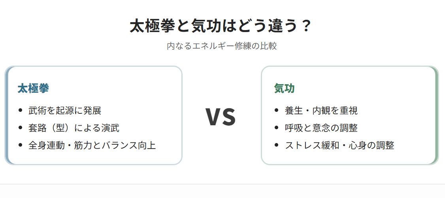
Task: Click the item 套路（型）による演武
Action: coord(74,128)
